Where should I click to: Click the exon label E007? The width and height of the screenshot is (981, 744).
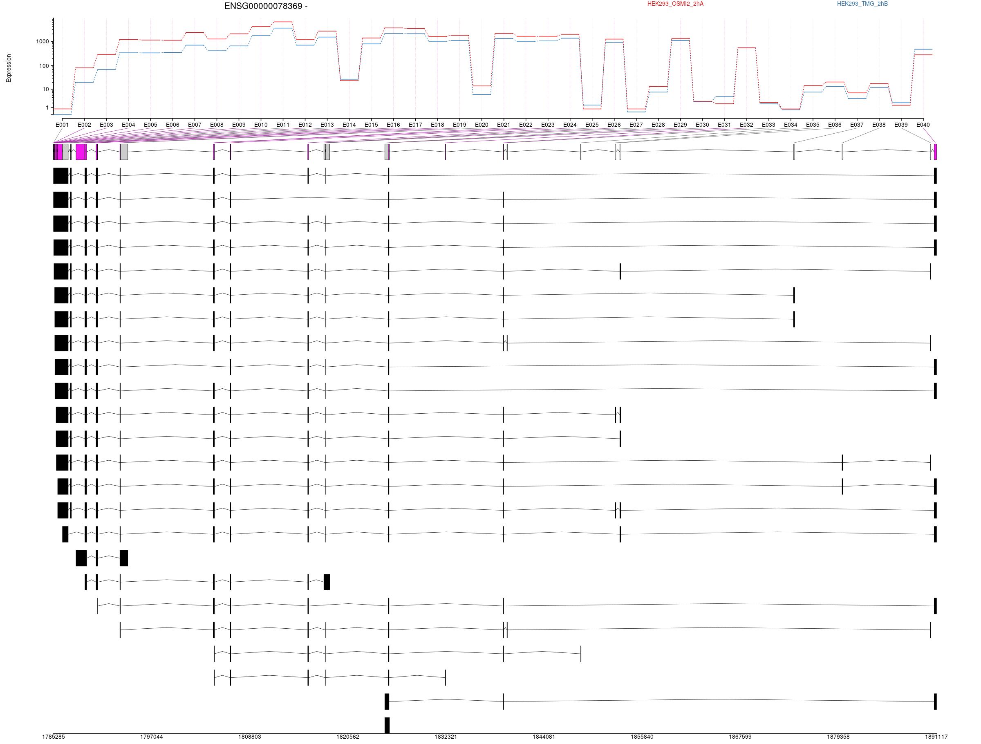(x=195, y=125)
